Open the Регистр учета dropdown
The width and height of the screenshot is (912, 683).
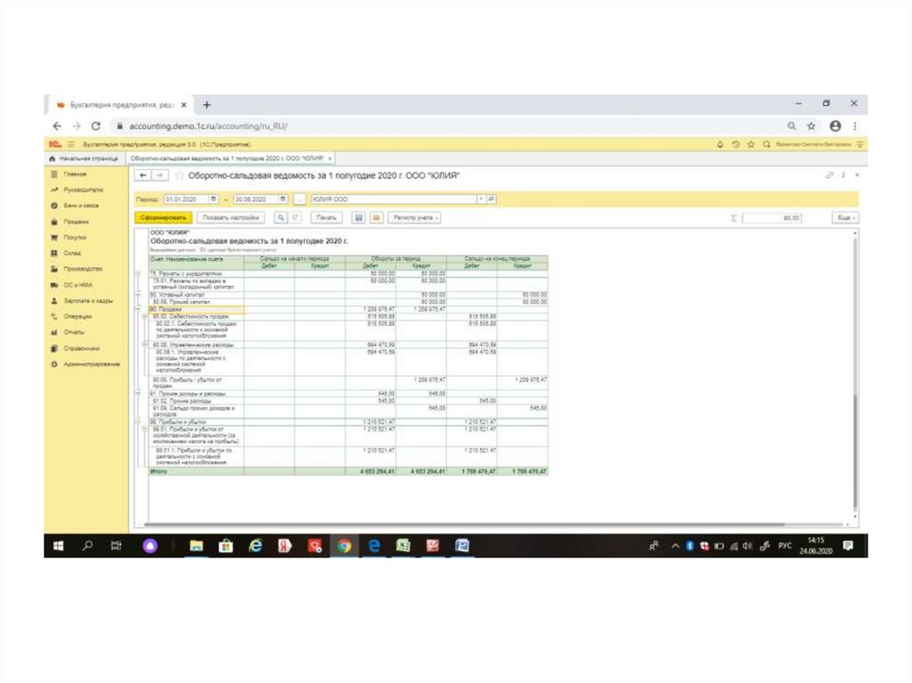pyautogui.click(x=416, y=217)
